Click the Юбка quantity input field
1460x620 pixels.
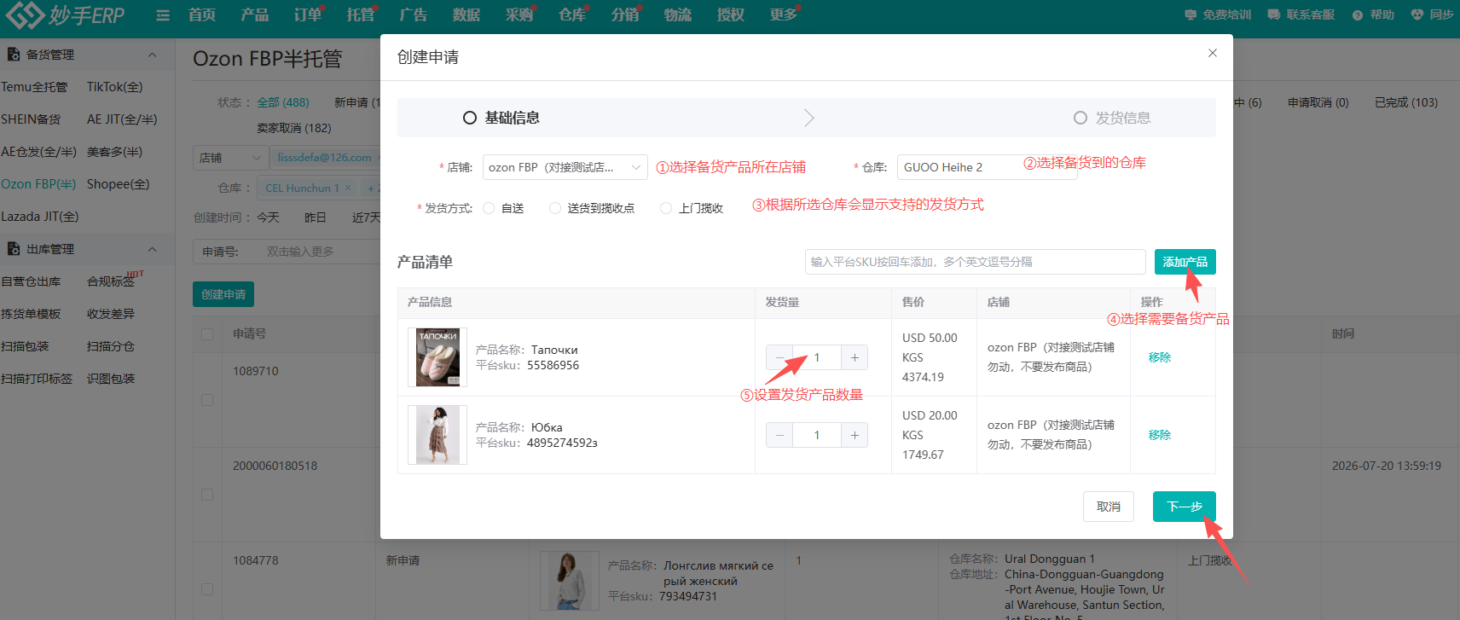pos(817,435)
